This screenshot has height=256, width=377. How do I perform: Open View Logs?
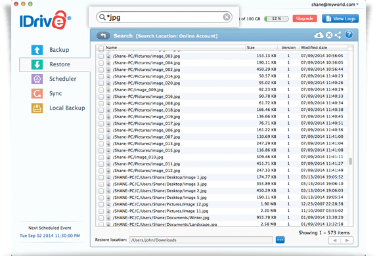pos(340,18)
